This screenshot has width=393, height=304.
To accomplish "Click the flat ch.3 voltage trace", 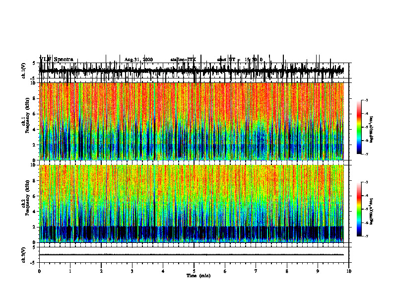I will 191,255.
